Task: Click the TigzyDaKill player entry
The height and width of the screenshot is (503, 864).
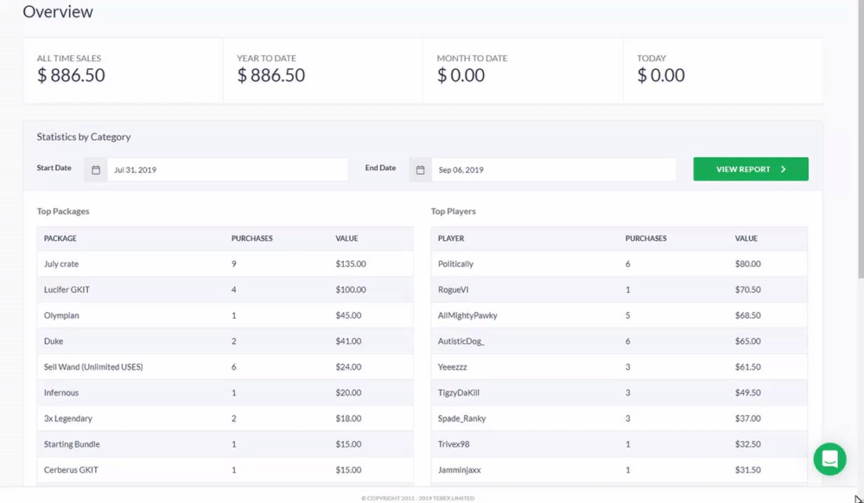Action: tap(459, 393)
